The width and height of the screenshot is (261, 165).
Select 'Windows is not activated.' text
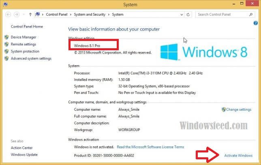(94, 147)
